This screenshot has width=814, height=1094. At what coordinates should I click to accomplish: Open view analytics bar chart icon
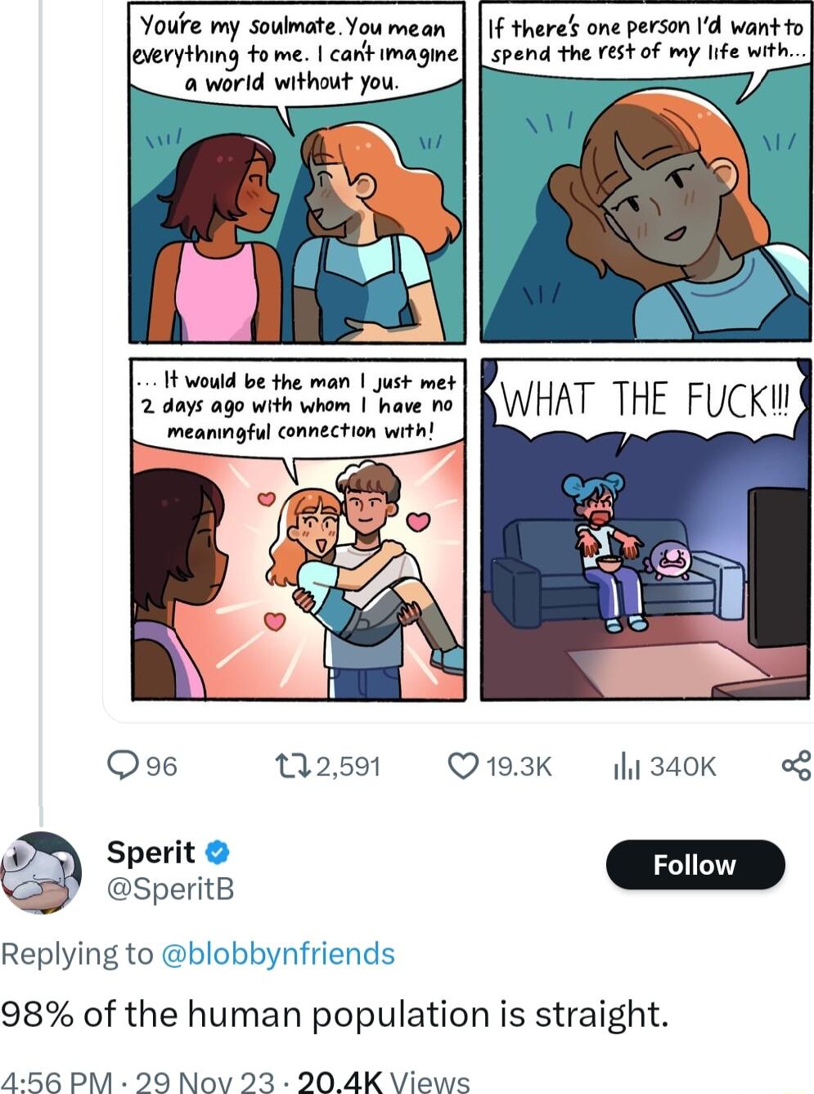pos(627,767)
